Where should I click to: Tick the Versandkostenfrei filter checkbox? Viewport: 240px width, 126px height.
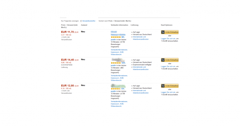click(x=81, y=21)
